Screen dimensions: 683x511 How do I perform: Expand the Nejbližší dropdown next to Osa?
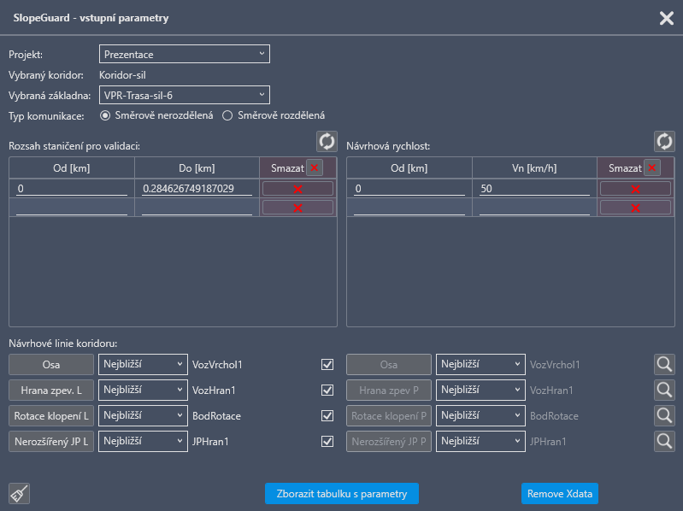click(x=143, y=365)
